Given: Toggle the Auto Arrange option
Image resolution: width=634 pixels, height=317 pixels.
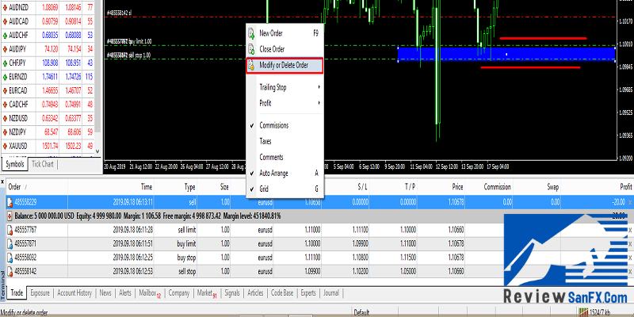Looking at the screenshot, I should [274, 173].
